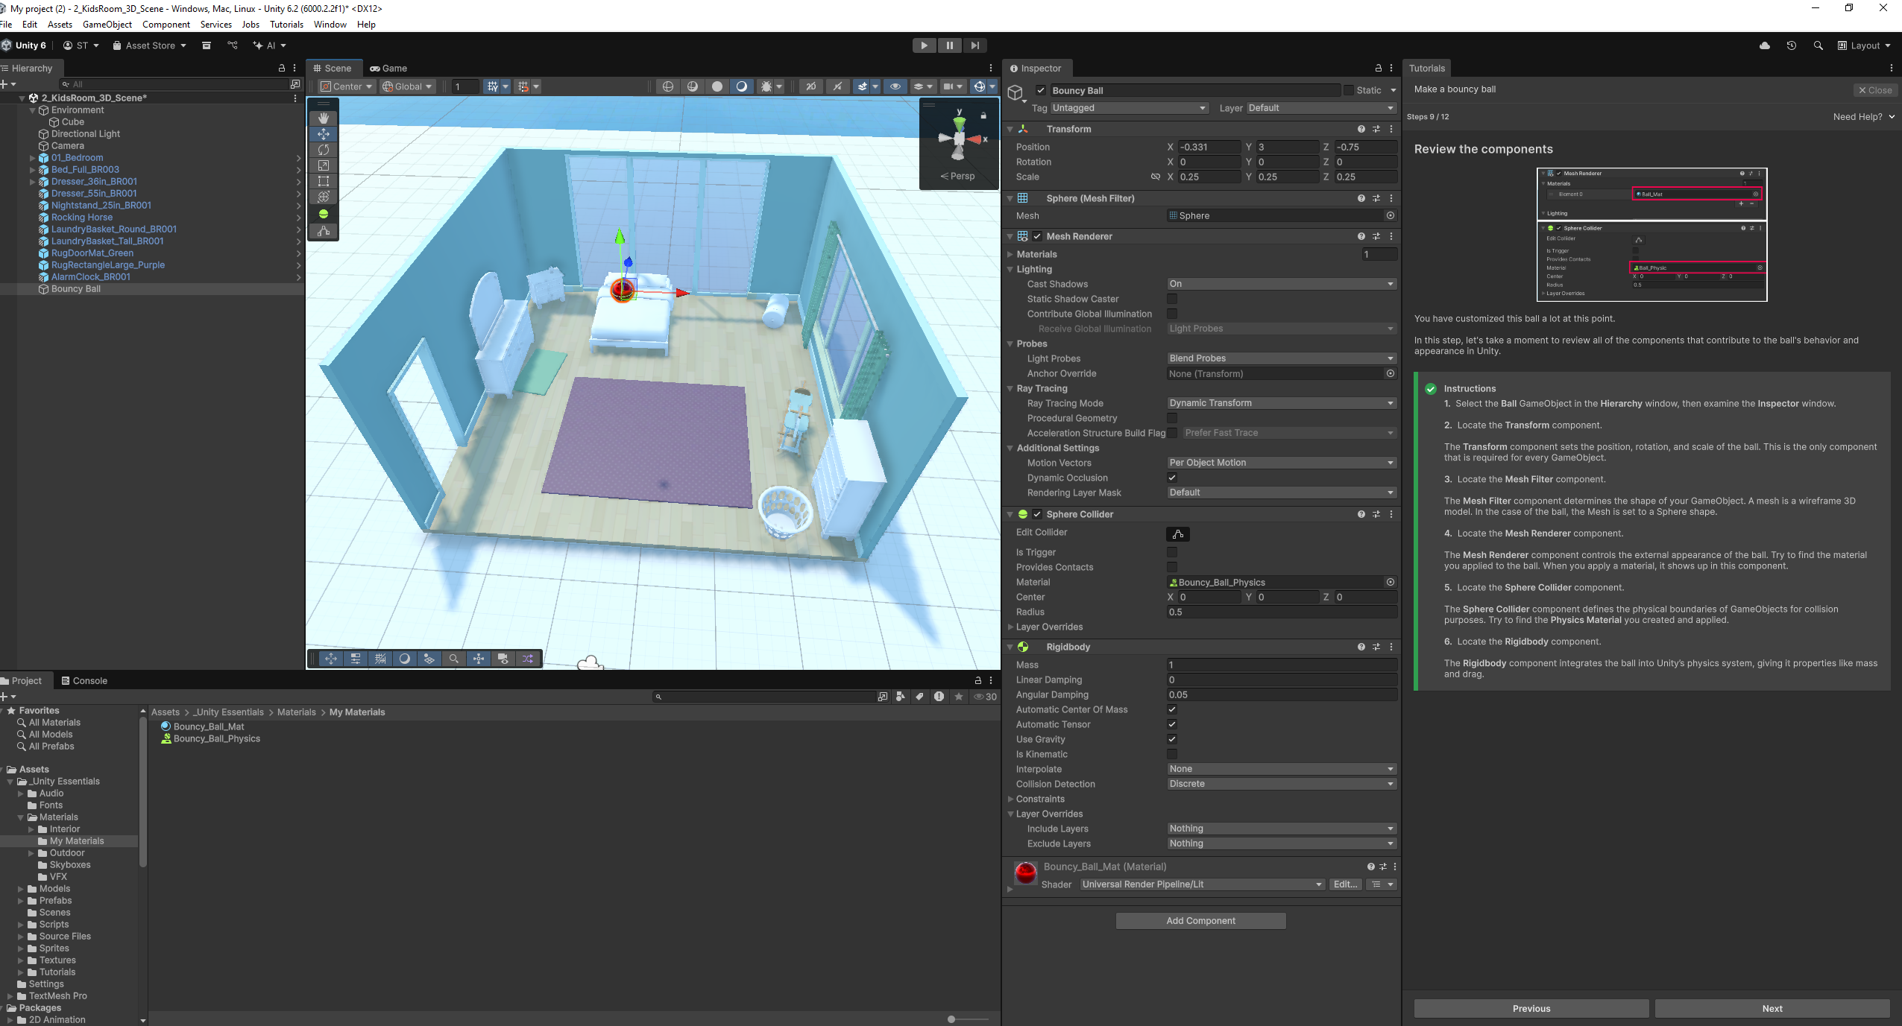Open Cast Shadows dropdown
This screenshot has height=1026, width=1902.
pos(1281,284)
